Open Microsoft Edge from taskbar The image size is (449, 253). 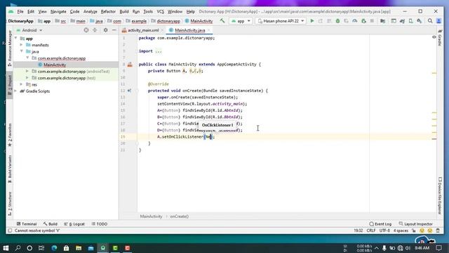point(54,248)
